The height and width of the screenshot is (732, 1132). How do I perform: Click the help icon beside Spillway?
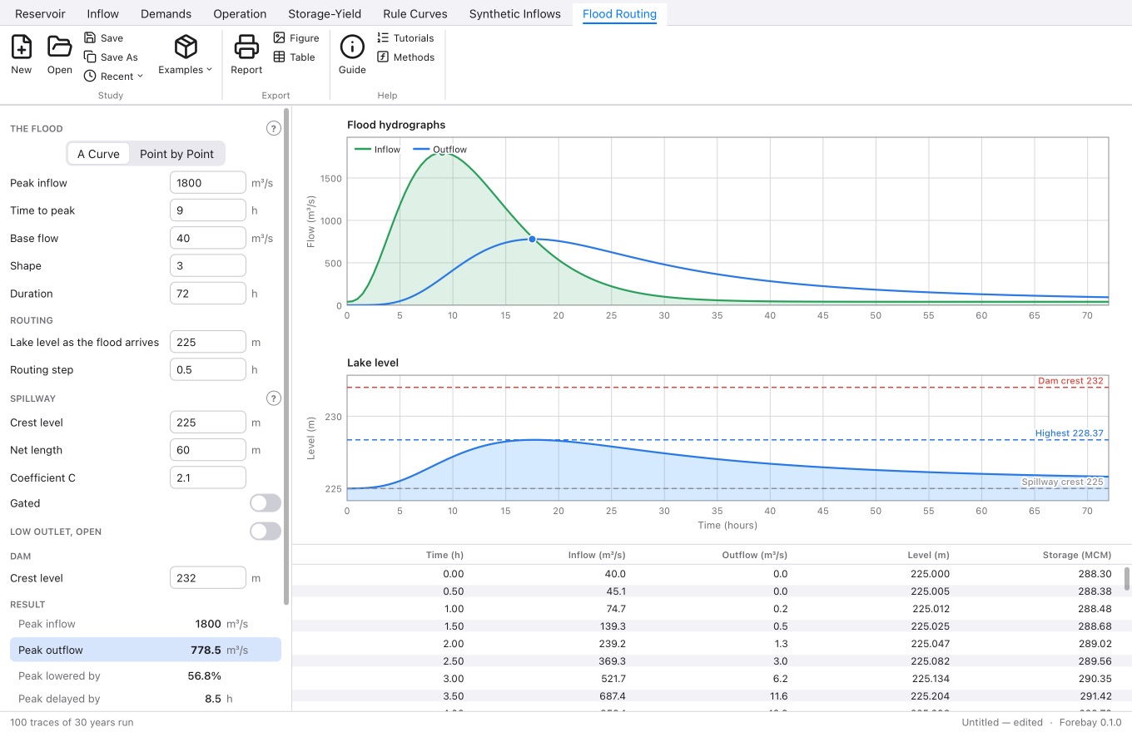click(273, 398)
